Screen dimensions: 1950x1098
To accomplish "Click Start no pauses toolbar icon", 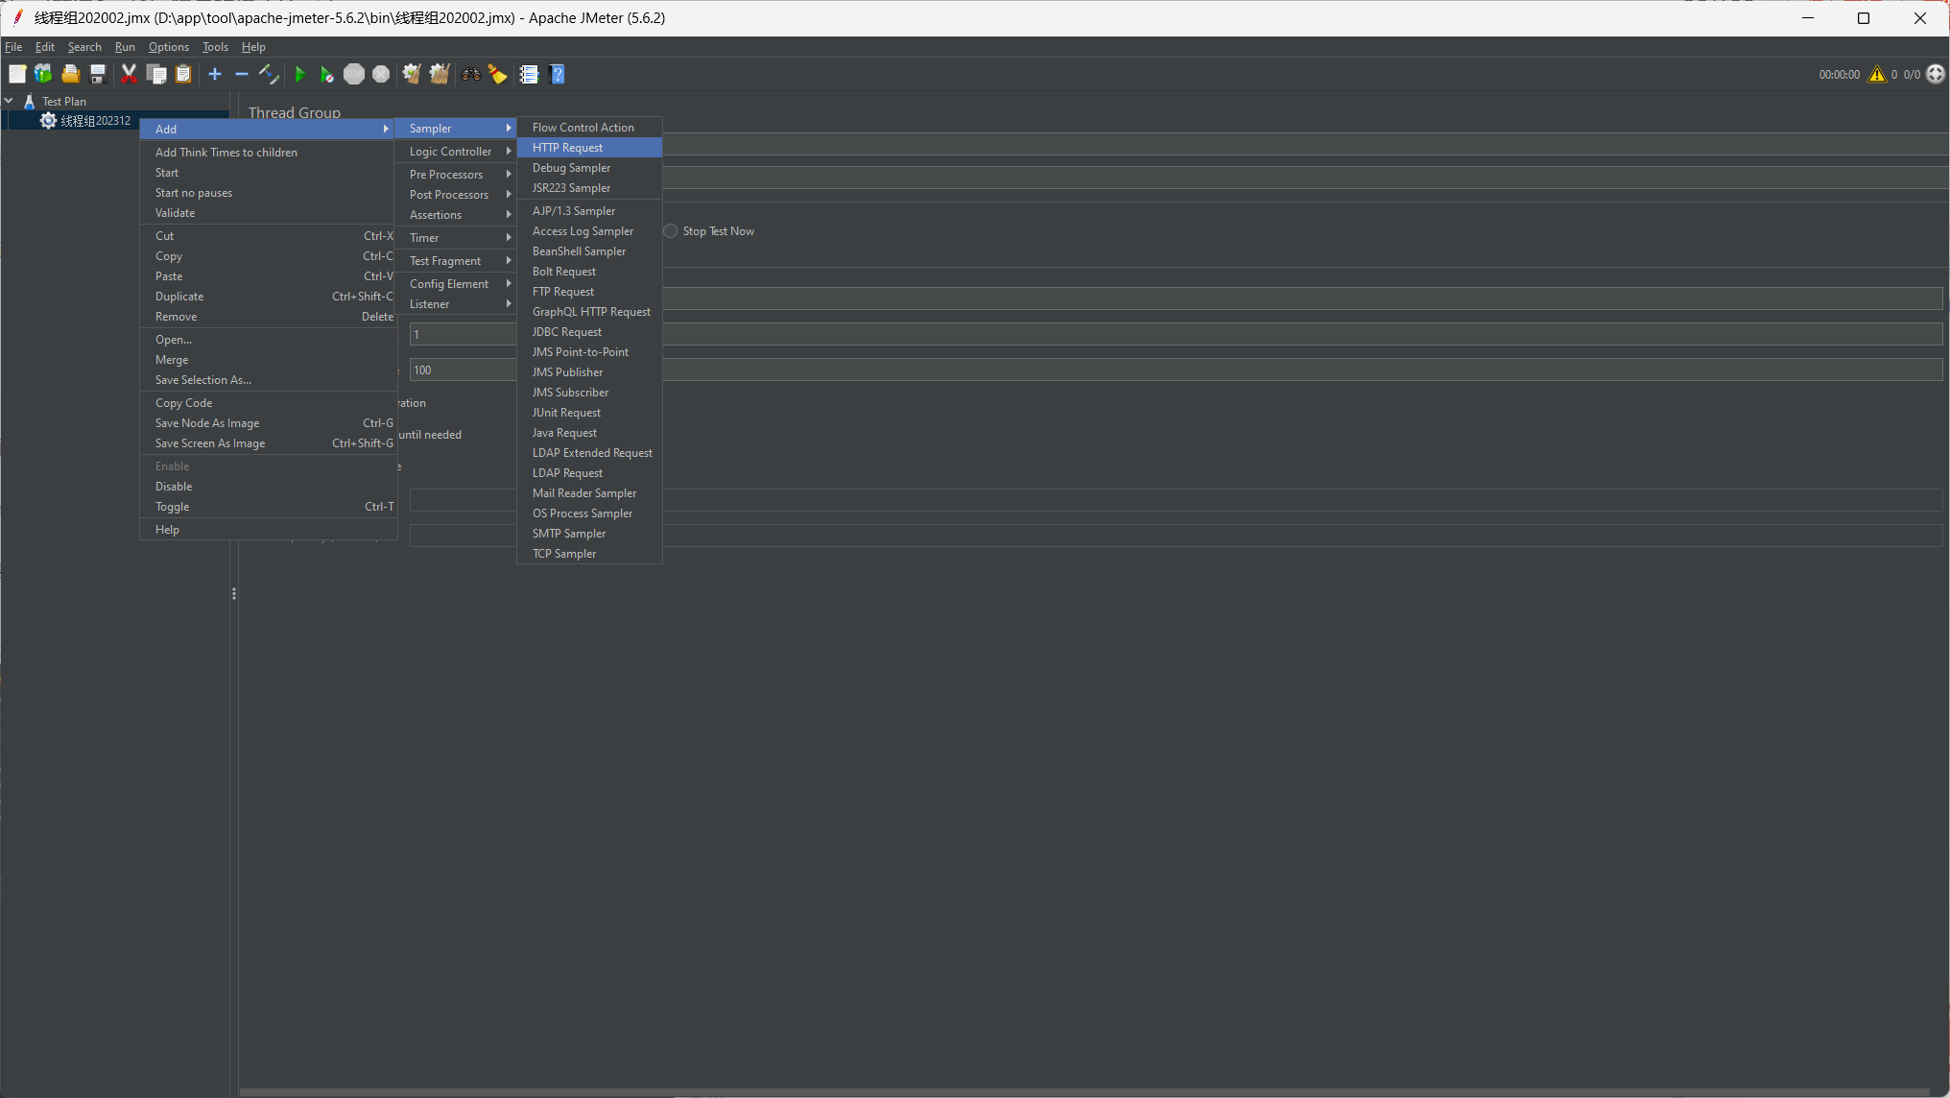I will (x=326, y=74).
